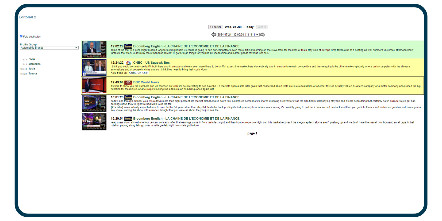Select Mercedes in the brand list
This screenshot has width=442, height=221.
click(34, 64)
